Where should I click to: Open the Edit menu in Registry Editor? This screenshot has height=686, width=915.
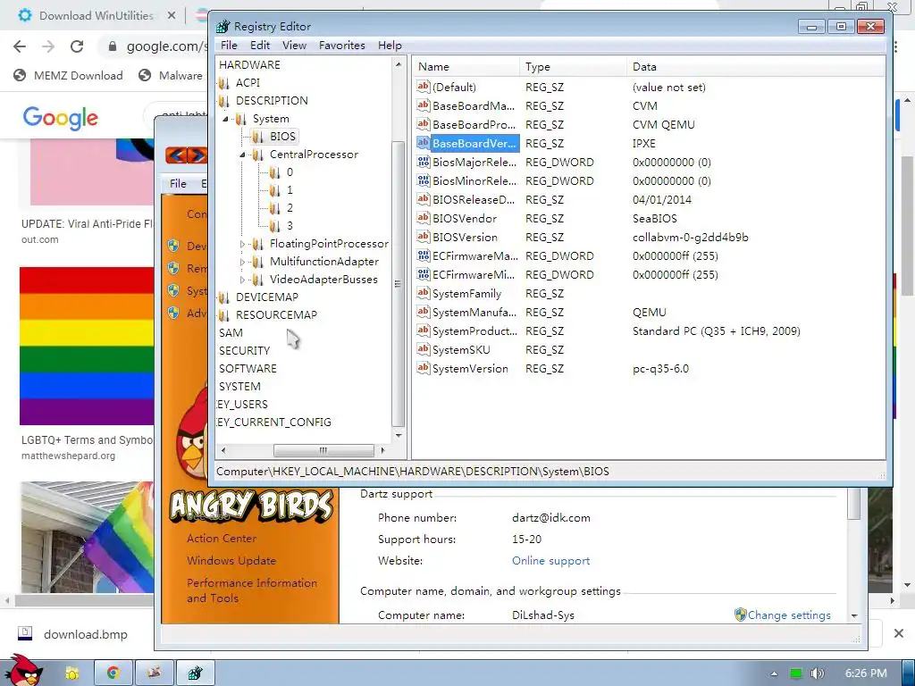click(x=260, y=46)
